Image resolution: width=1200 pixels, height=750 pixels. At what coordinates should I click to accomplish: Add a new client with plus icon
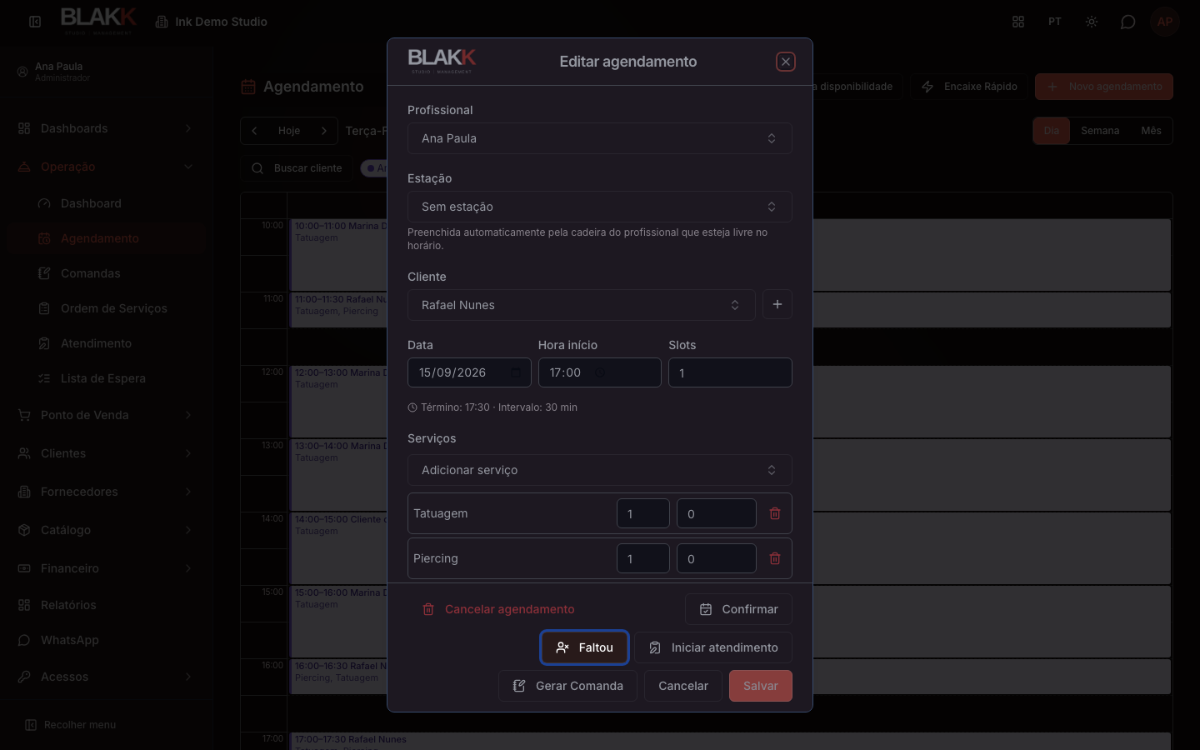(x=777, y=304)
